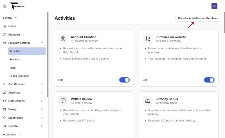Click the Write a Review card title
The image size is (225, 138).
[x=82, y=99]
